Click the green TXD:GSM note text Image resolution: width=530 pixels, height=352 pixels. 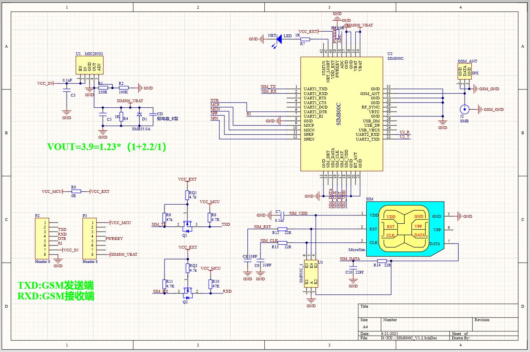(55, 285)
